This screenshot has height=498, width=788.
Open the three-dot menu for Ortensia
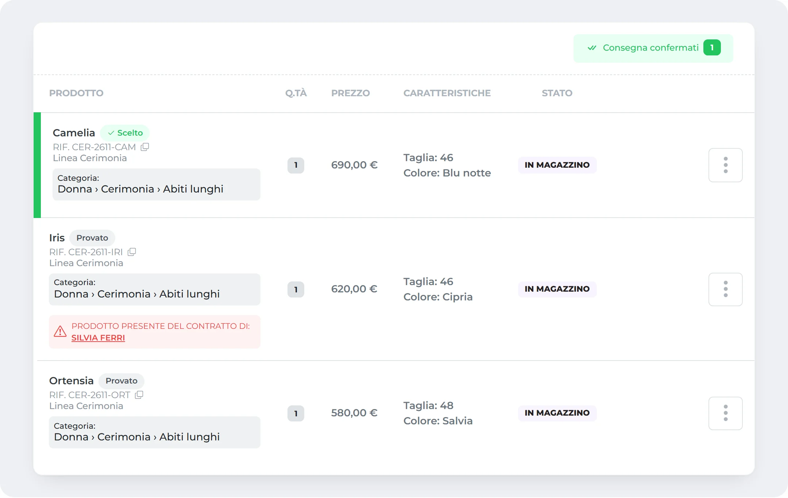725,413
